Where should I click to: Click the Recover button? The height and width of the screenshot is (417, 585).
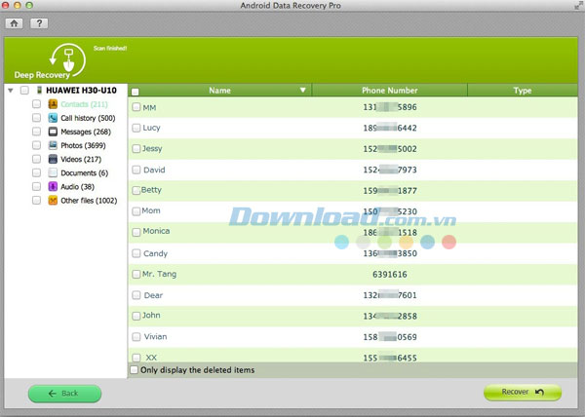click(522, 393)
